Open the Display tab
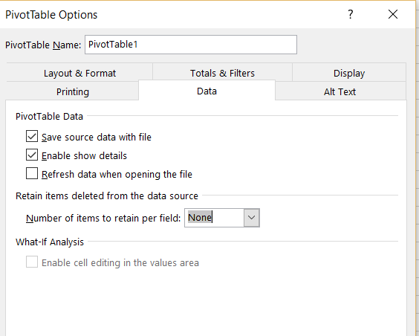The width and height of the screenshot is (419, 336). coord(349,73)
